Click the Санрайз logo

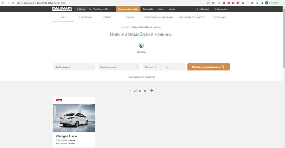tap(62, 9)
